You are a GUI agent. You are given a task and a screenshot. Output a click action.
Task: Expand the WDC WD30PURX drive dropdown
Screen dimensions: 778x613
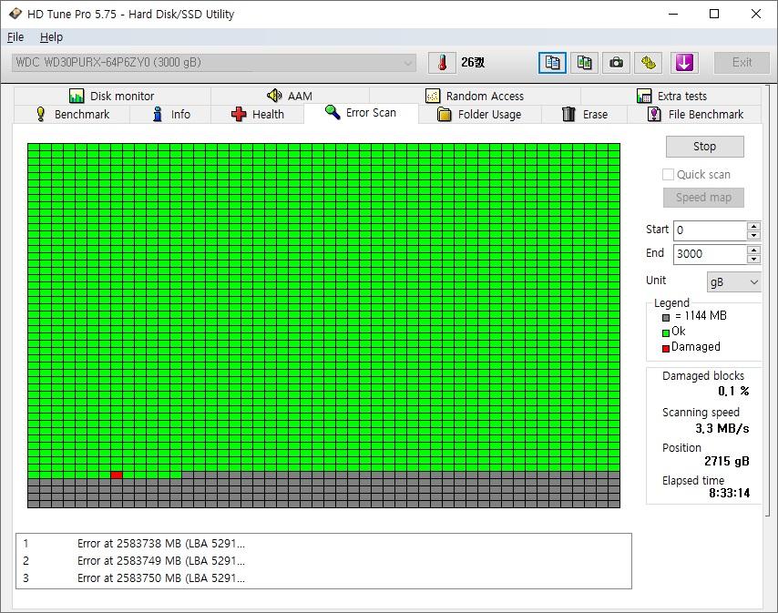213,63
